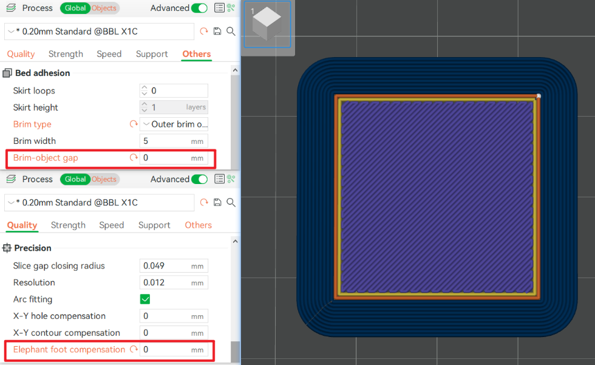Viewport: 595px width, 365px height.
Task: Click Elephant foot compensation value field
Action: pos(174,349)
